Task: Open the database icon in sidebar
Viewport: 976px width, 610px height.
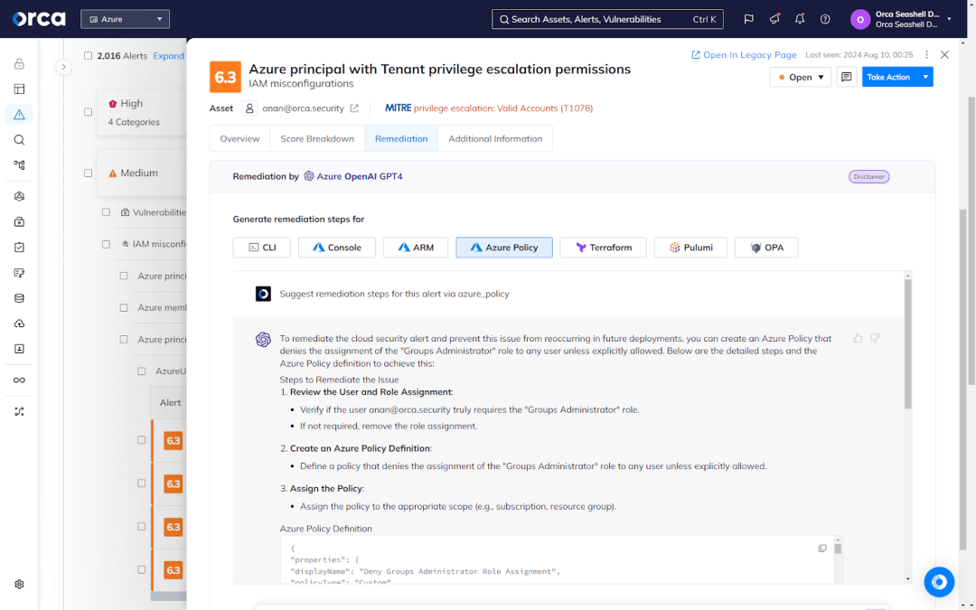Action: click(19, 298)
